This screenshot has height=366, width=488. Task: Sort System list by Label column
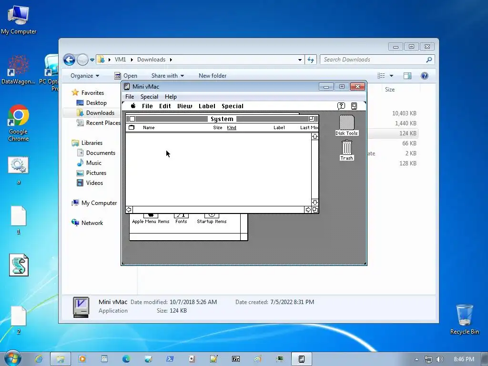(x=279, y=127)
